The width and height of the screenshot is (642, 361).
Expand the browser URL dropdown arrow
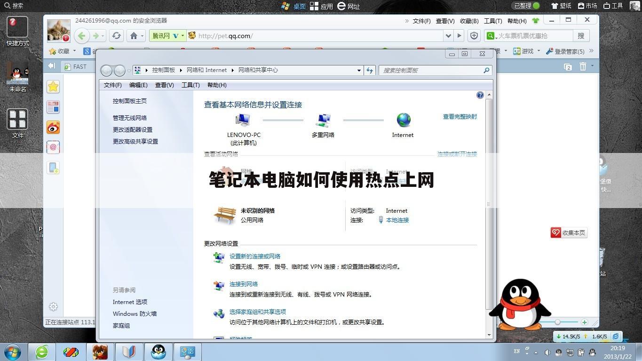448,36
